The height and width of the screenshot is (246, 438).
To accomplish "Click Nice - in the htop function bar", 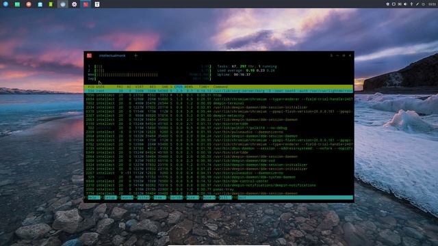I will [192, 197].
